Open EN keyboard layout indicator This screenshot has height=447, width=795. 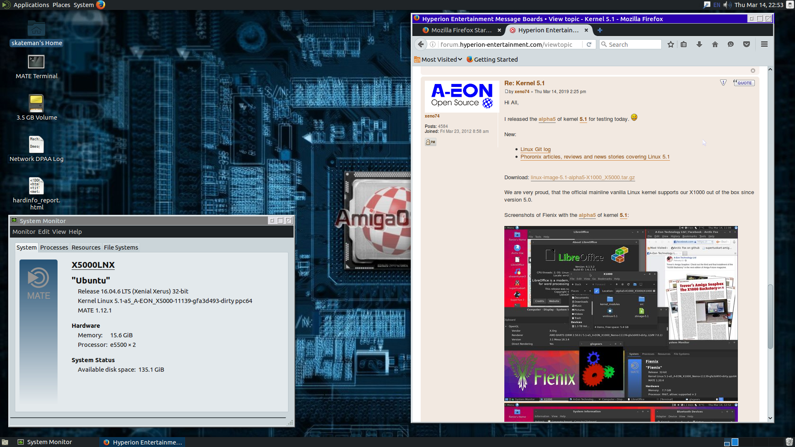pos(717,5)
